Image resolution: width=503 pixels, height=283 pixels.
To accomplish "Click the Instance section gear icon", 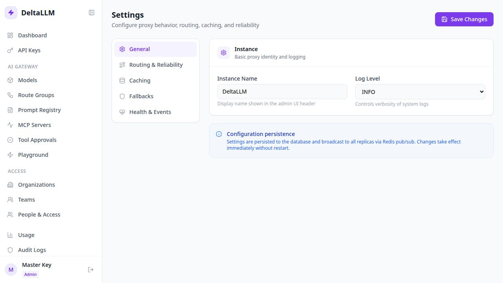I will tap(224, 53).
